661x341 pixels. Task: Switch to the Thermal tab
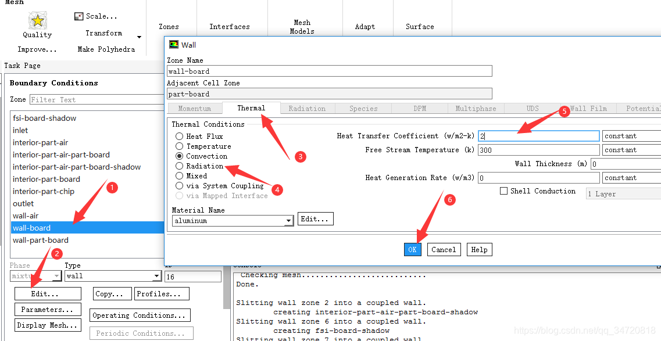tap(251, 108)
